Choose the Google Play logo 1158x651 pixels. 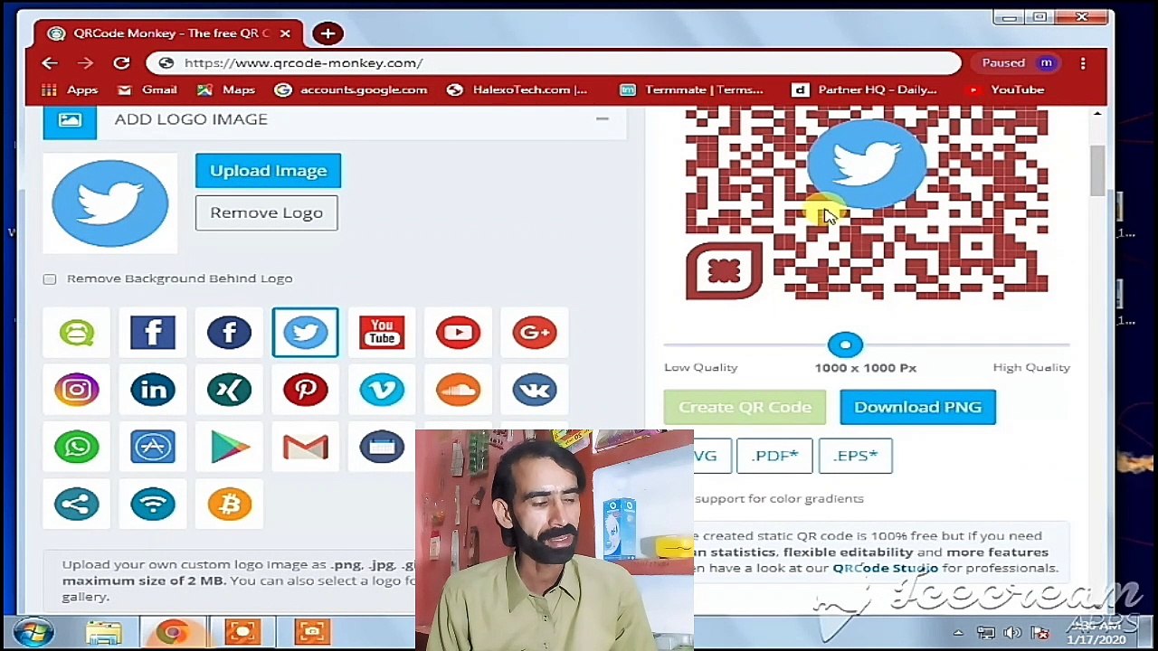click(x=229, y=447)
